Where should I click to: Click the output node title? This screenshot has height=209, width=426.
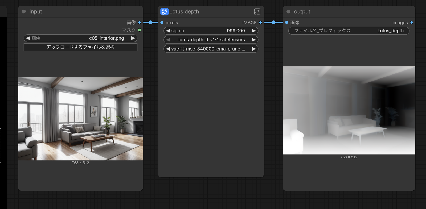302,11
